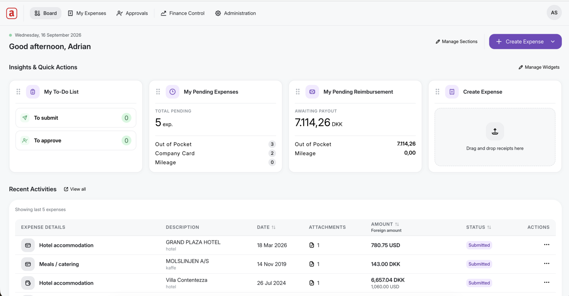Expand the Create Expense dropdown arrow
Screen dimensions: 569x296
(553, 42)
